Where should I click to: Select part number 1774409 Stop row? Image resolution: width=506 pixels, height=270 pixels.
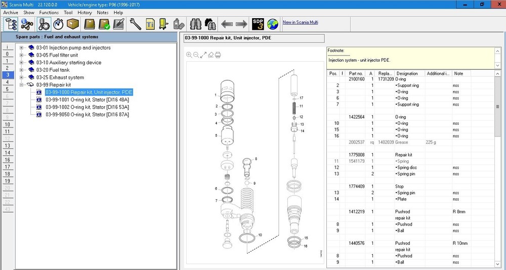pyautogui.click(x=410, y=187)
